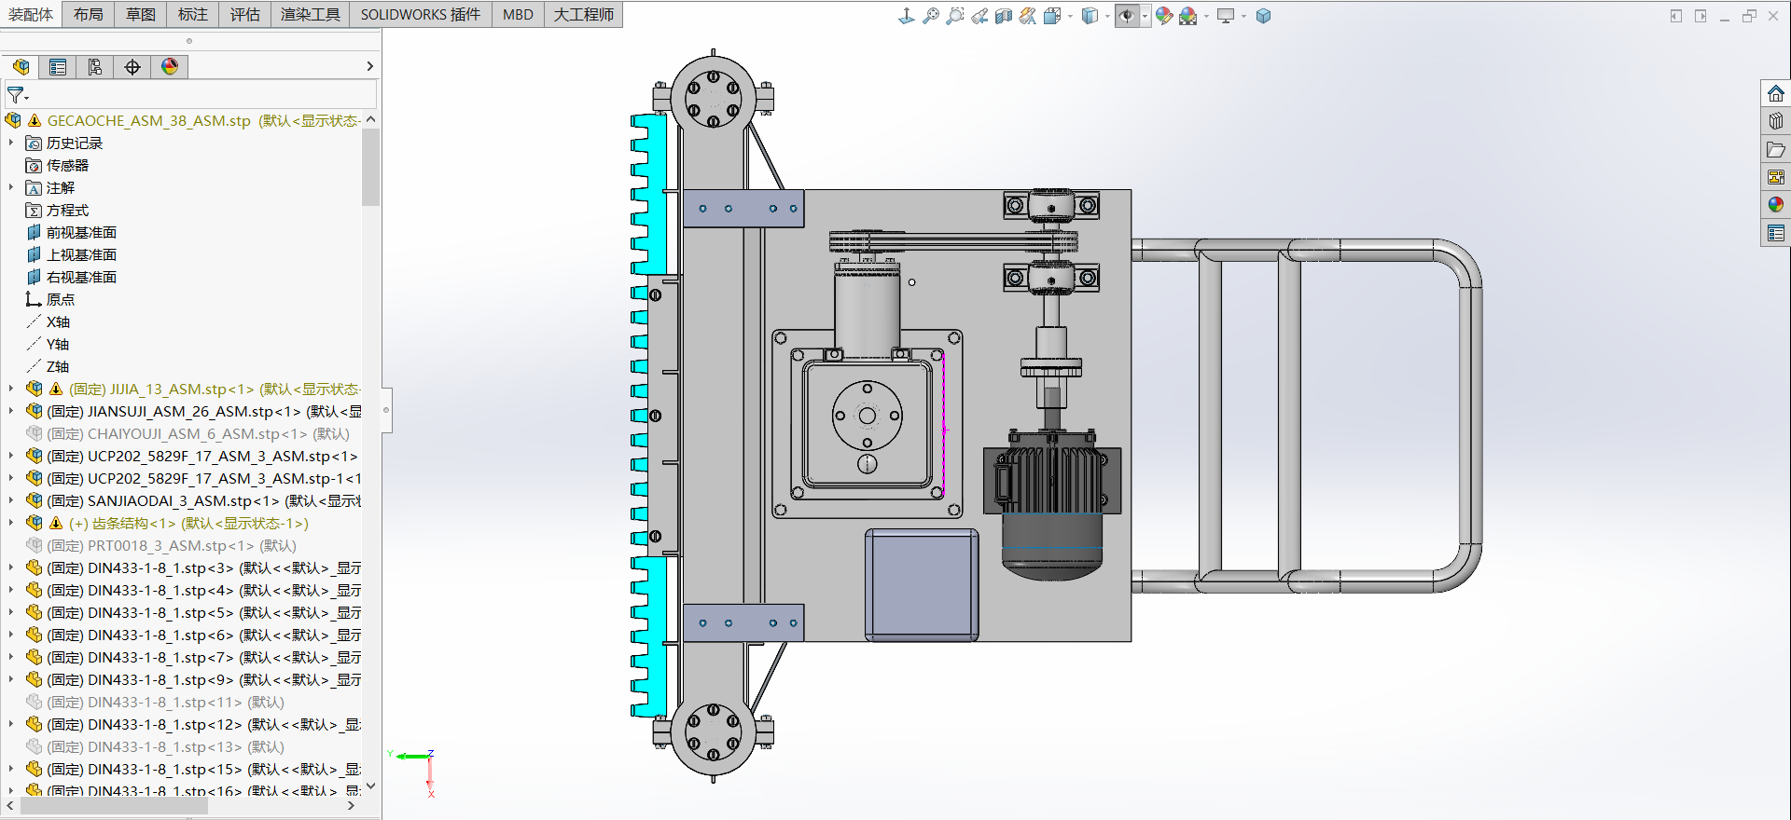Switch to the 大工程师 ribbon tab
The width and height of the screenshot is (1791, 820).
584,14
